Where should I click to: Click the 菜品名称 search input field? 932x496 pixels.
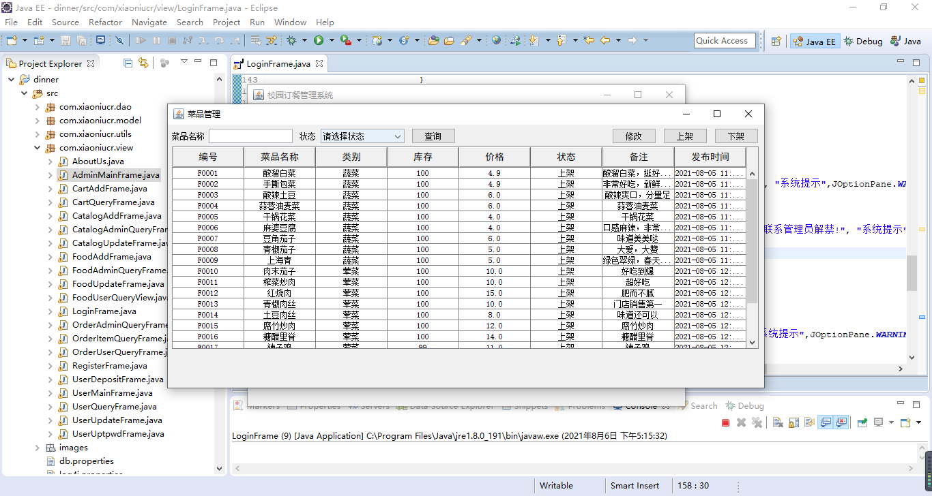click(x=250, y=136)
